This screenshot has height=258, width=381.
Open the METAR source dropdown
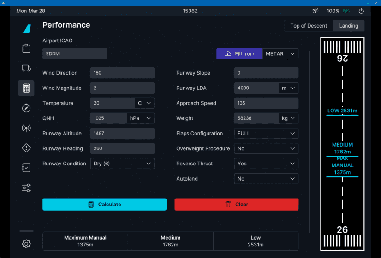(x=280, y=54)
